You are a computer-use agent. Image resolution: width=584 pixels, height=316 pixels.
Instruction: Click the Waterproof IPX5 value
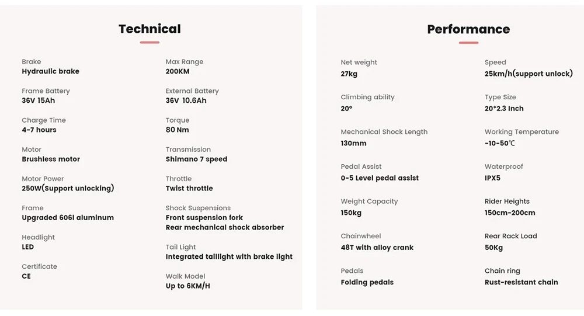[492, 178]
